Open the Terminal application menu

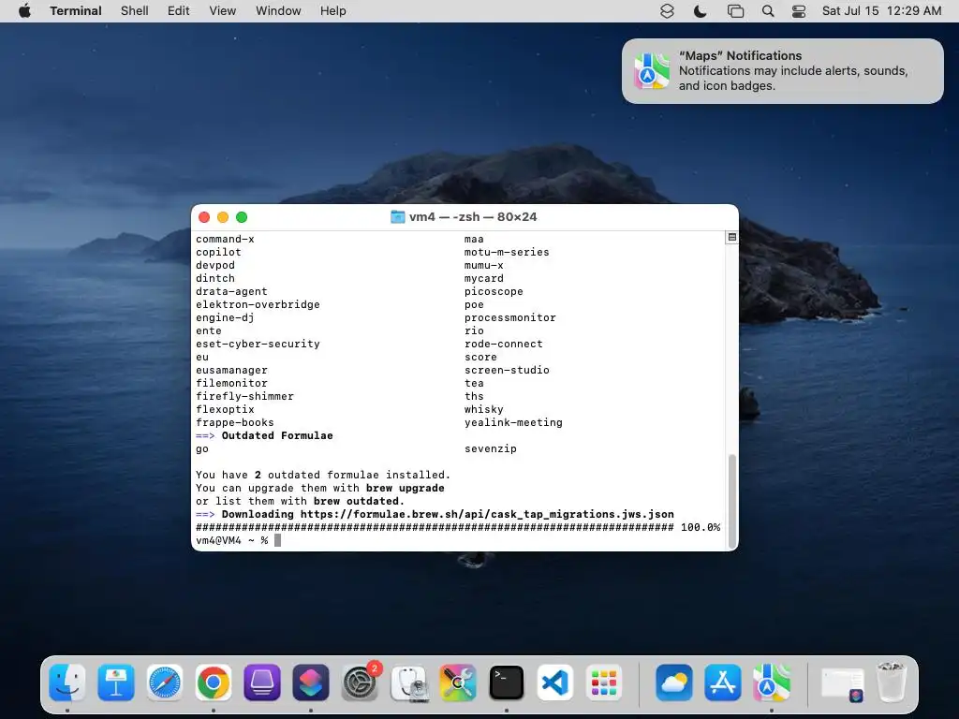[x=76, y=11]
